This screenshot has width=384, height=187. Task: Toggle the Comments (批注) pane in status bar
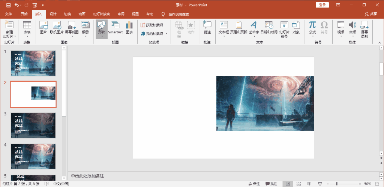pyautogui.click(x=271, y=184)
